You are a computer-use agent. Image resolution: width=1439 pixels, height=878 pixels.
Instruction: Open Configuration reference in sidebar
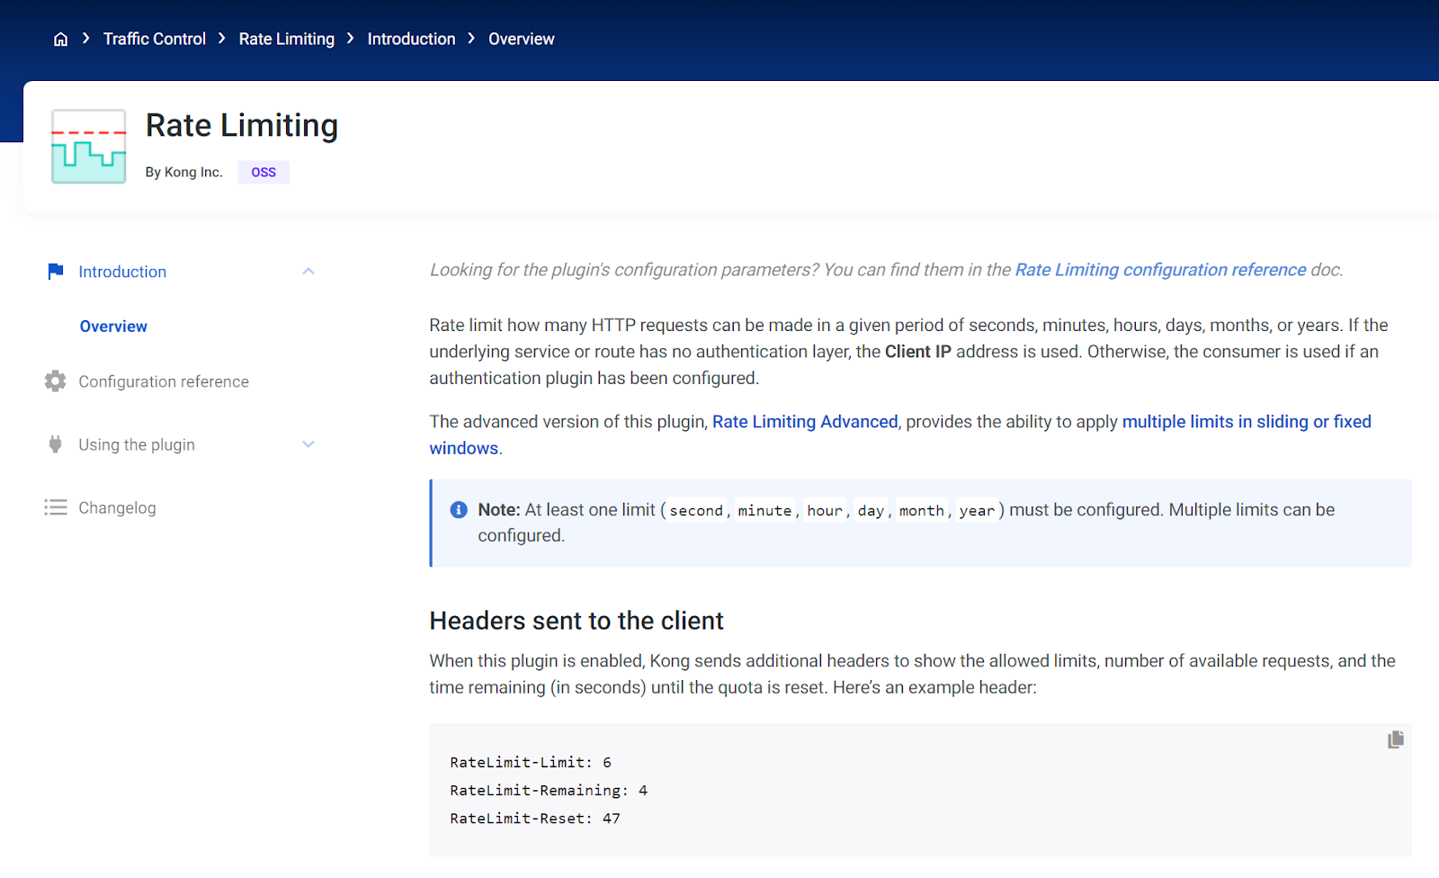pyautogui.click(x=164, y=381)
